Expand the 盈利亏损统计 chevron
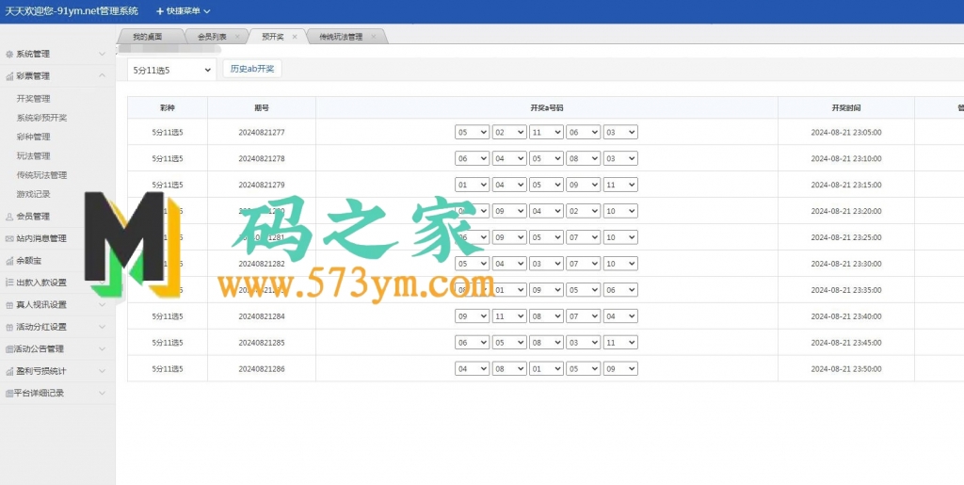Screen dimensions: 964x485 [x=102, y=371]
